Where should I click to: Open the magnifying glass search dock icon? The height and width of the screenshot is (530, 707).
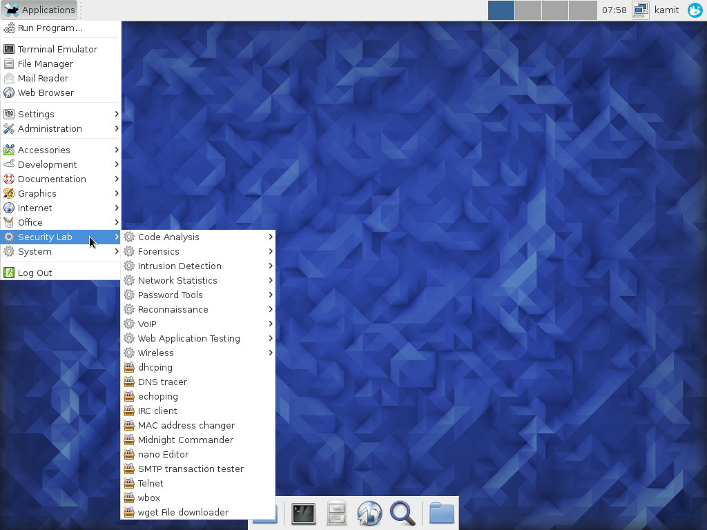(403, 513)
